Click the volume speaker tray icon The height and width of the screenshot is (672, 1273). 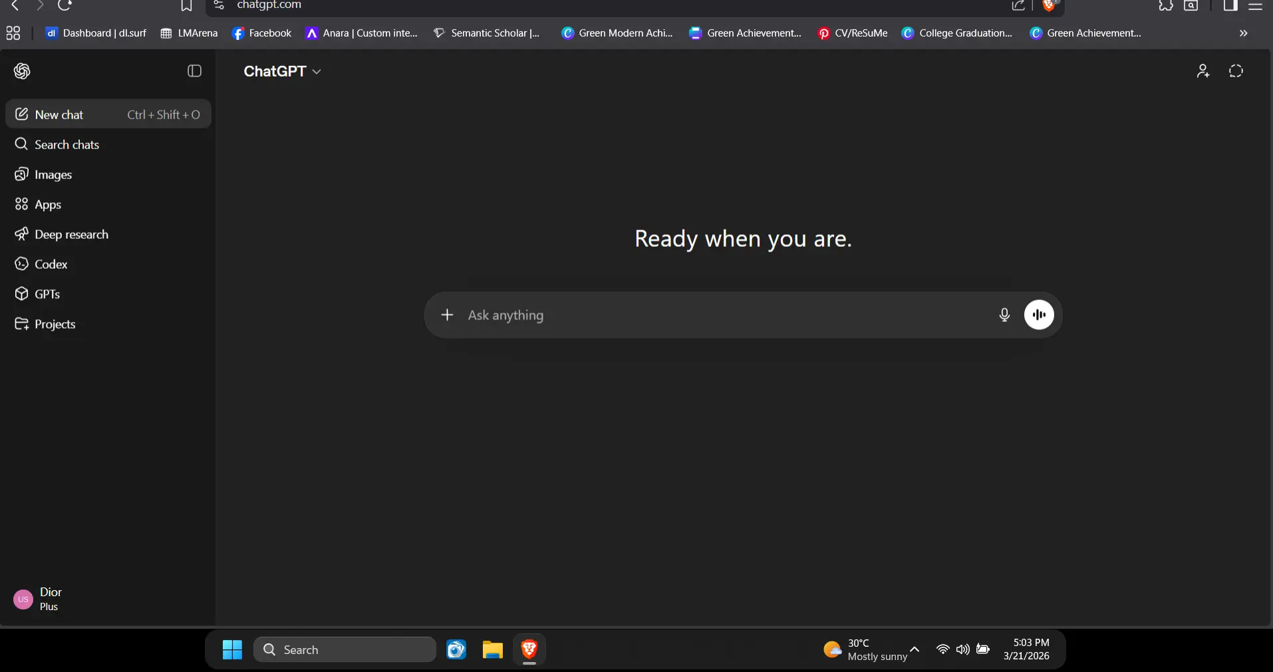962,649
